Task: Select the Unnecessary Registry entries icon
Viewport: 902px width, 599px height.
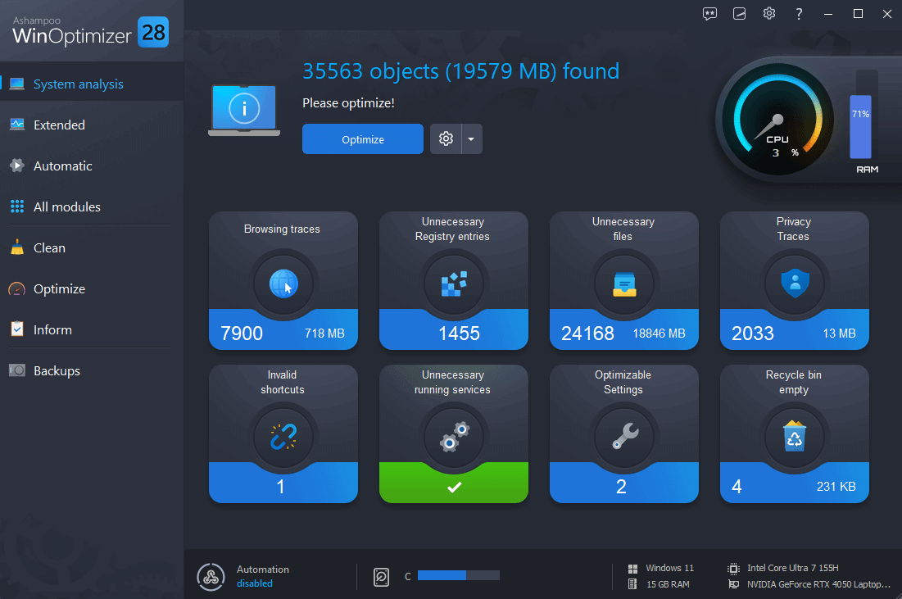Action: click(453, 283)
